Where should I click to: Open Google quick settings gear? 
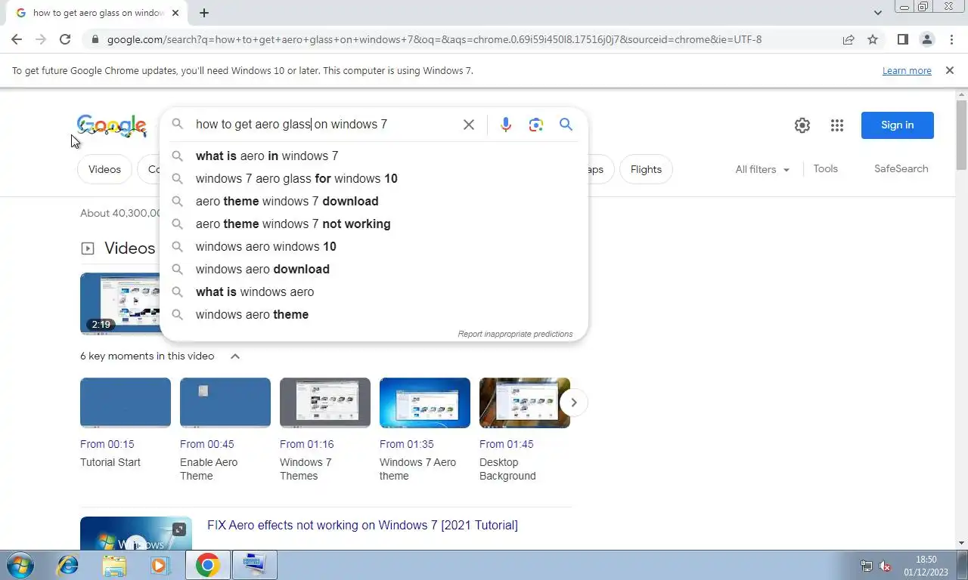coord(802,125)
